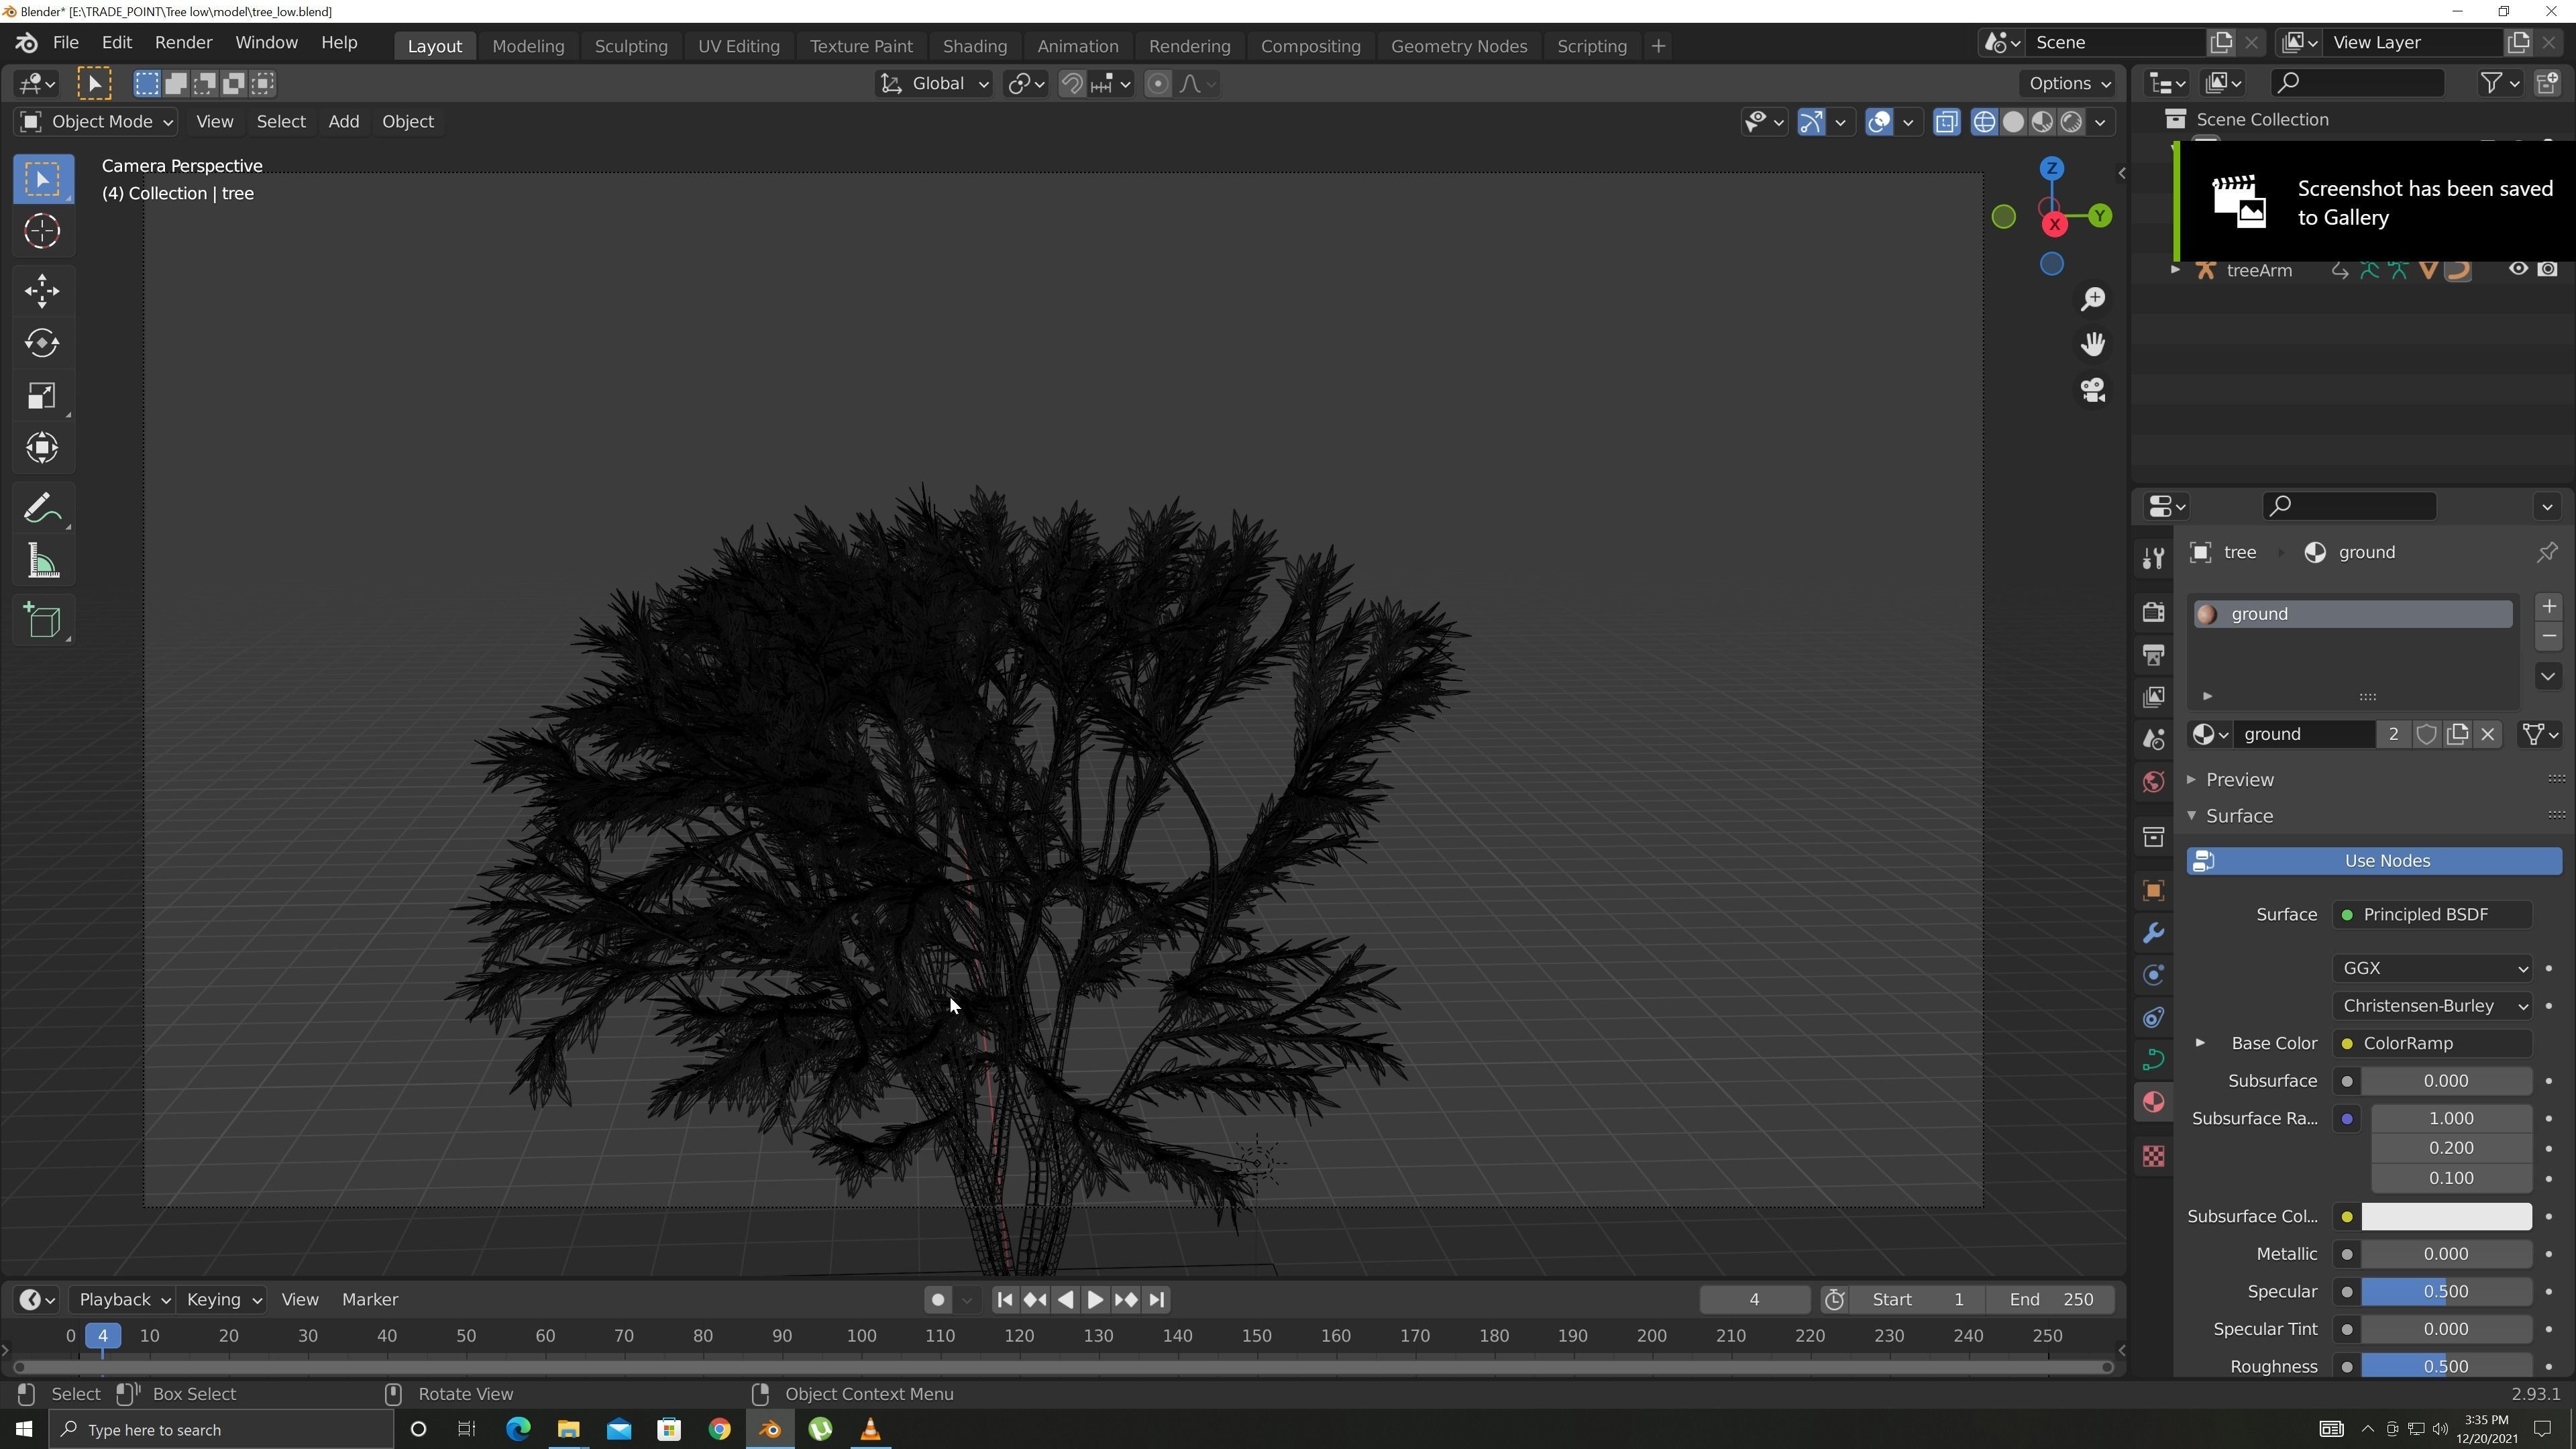Switch to solid viewport shading
Image resolution: width=2576 pixels, height=1449 pixels.
(2013, 122)
